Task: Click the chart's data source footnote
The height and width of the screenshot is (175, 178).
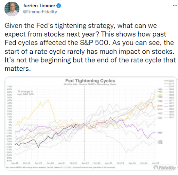Action: pos(60,167)
